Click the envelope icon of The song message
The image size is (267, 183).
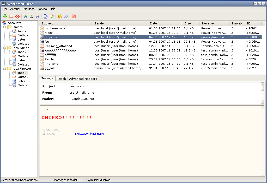42,64
